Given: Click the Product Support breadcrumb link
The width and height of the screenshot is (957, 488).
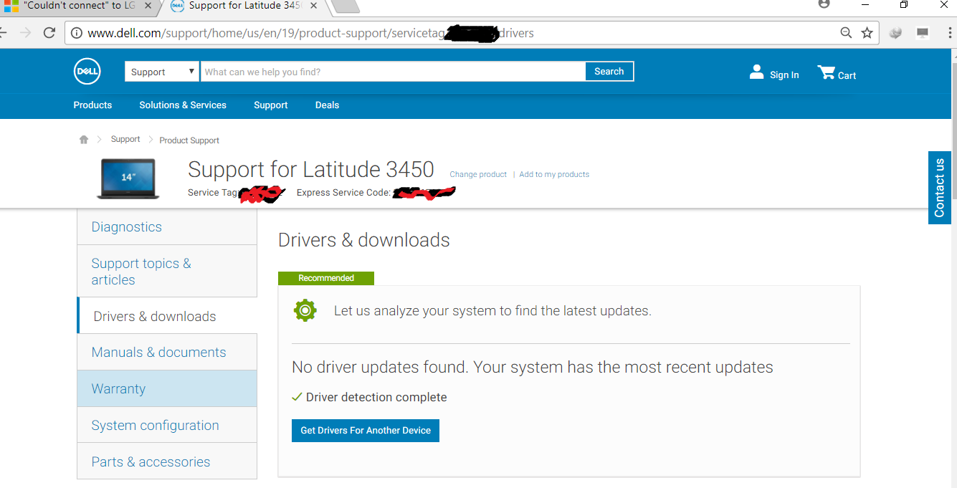Looking at the screenshot, I should click(189, 140).
